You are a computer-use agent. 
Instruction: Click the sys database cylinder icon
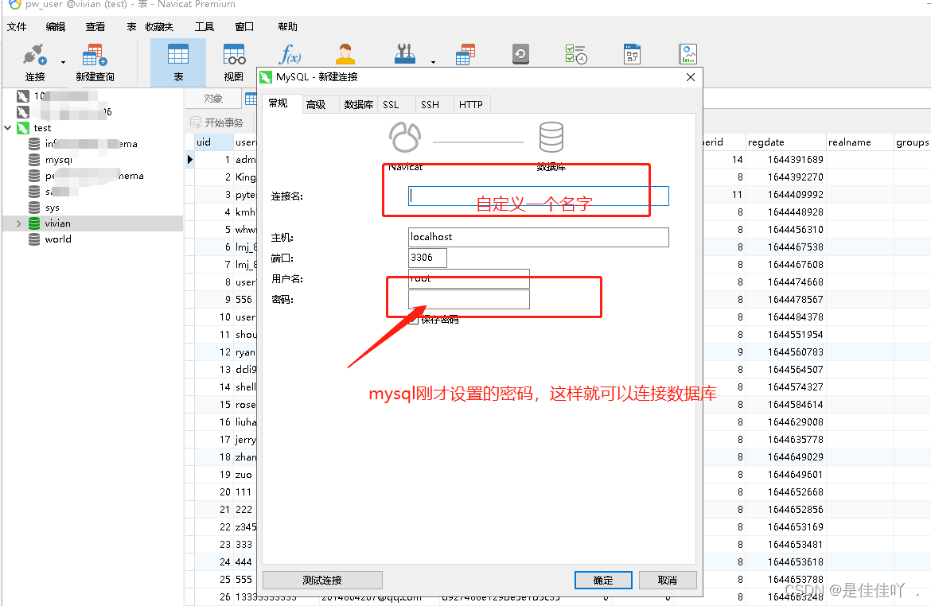(34, 208)
